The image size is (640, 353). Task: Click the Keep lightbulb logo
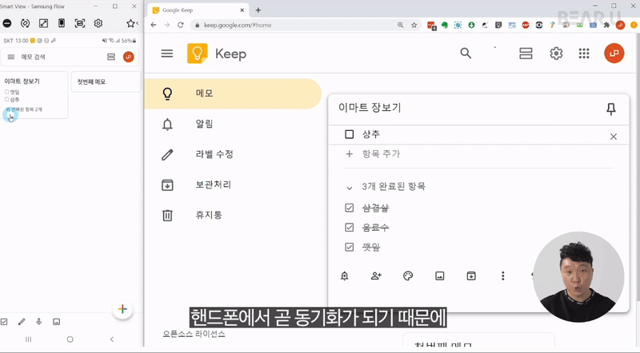point(197,54)
